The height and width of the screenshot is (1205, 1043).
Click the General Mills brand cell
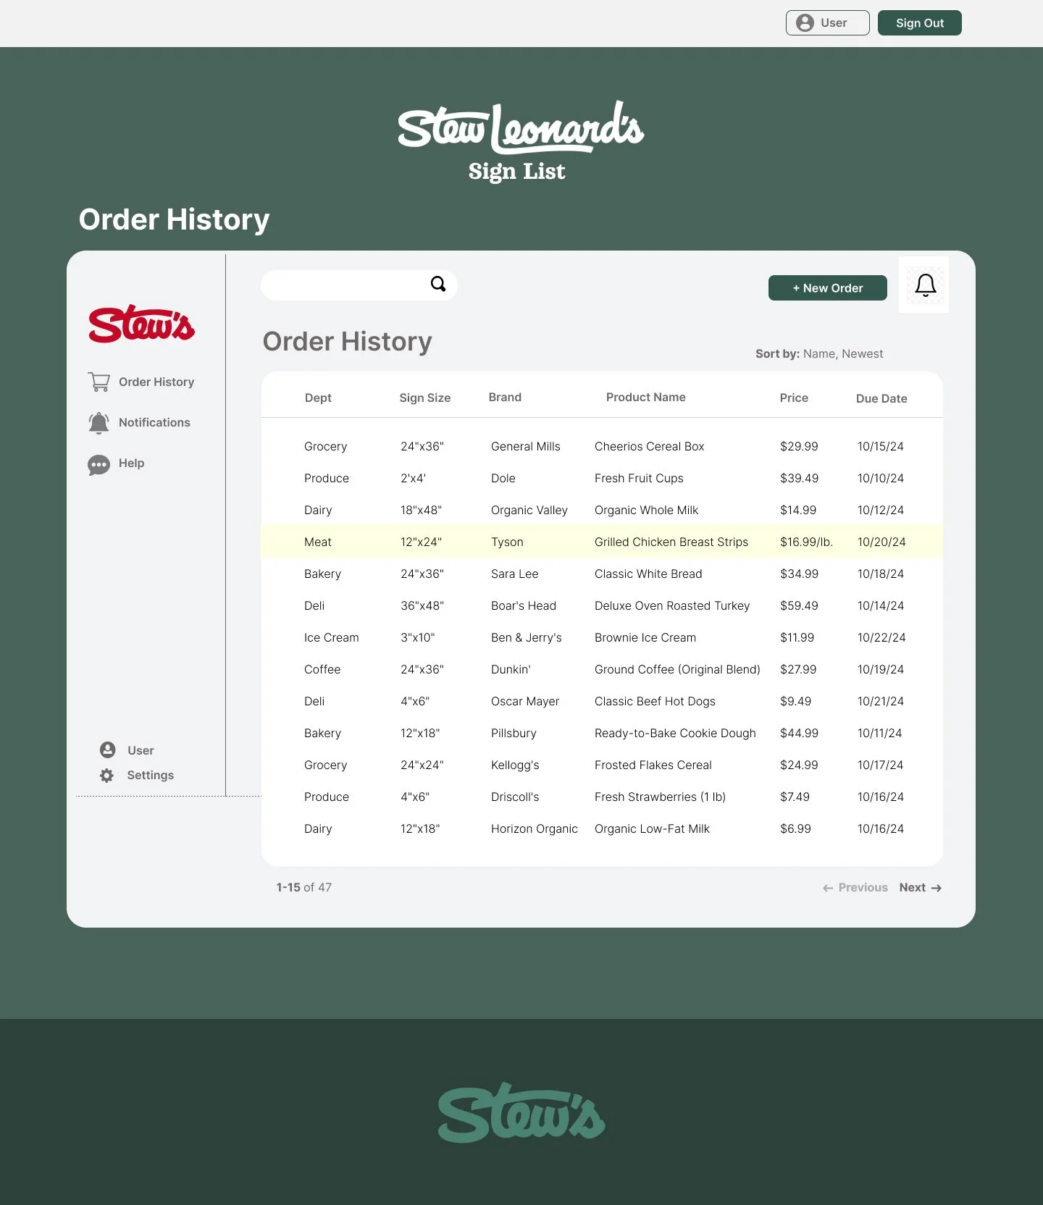526,447
